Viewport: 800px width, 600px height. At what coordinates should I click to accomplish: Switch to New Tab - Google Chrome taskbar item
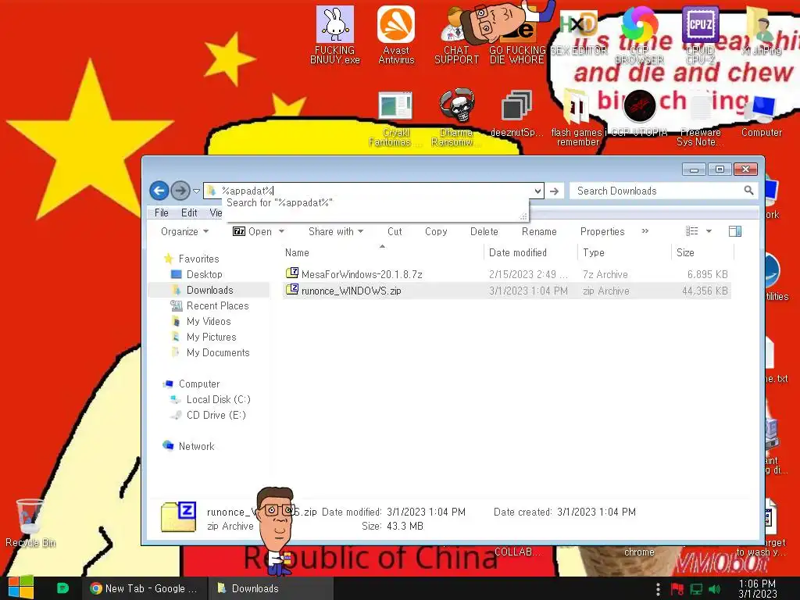pyautogui.click(x=144, y=588)
